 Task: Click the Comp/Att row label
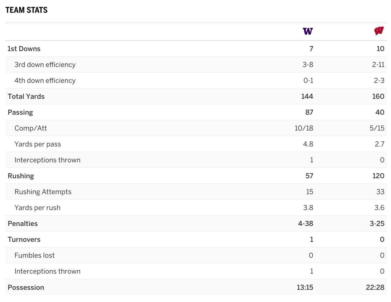(31, 128)
